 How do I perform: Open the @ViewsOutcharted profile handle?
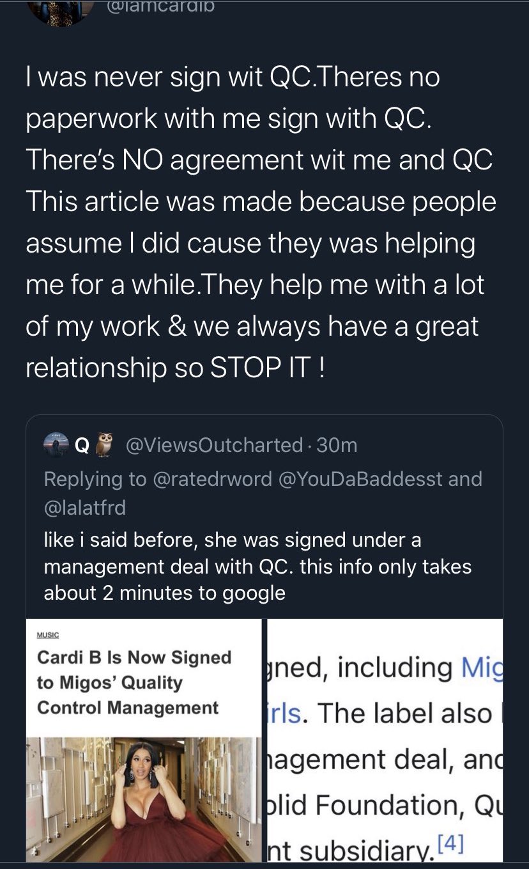[x=214, y=445]
